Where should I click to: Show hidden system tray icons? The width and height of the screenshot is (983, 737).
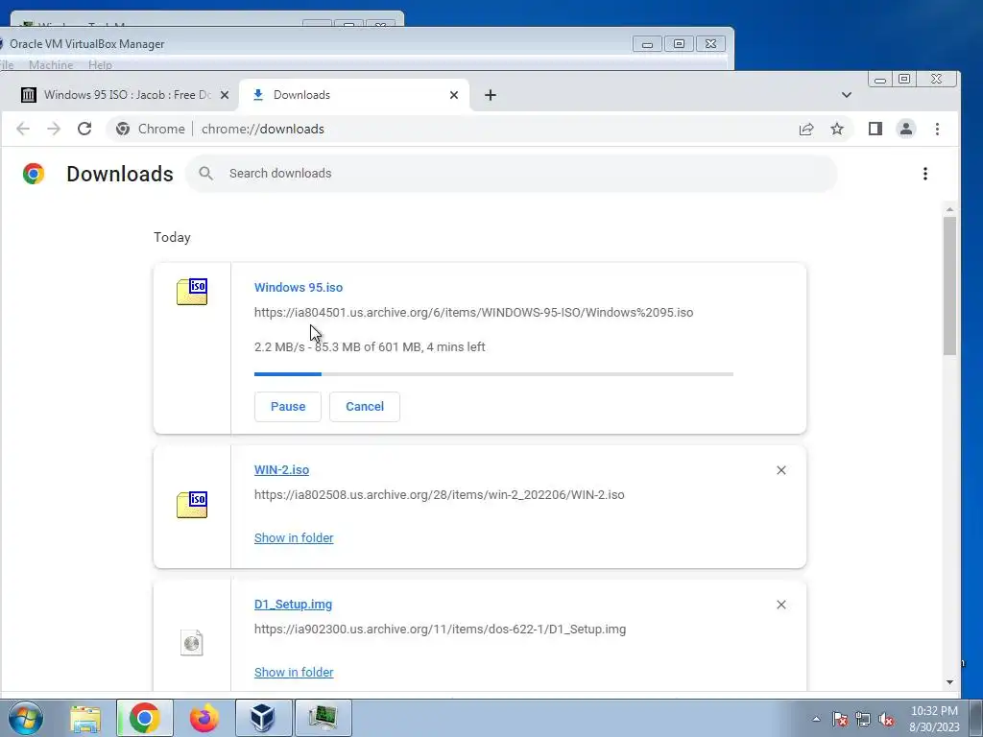[x=816, y=720]
